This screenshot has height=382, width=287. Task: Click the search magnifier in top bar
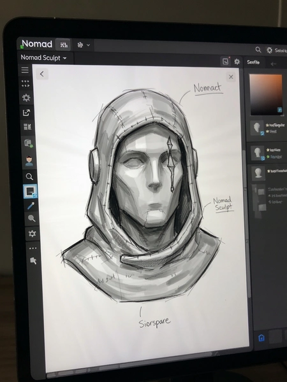tap(258, 50)
